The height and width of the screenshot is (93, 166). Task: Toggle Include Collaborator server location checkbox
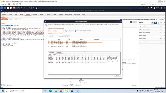pyautogui.click(x=75, y=31)
